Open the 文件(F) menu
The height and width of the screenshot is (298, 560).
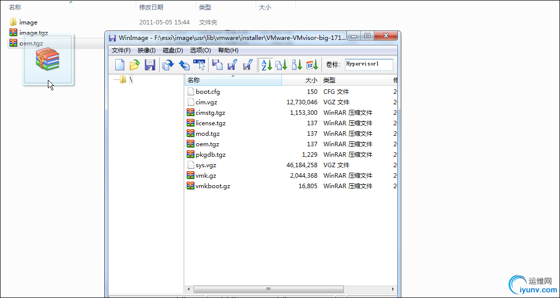pyautogui.click(x=121, y=50)
